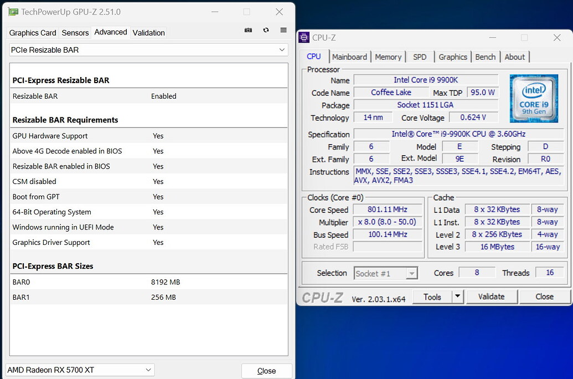The height and width of the screenshot is (379, 573).
Task: Open the hamburger menu in GPU-Z
Action: click(283, 30)
